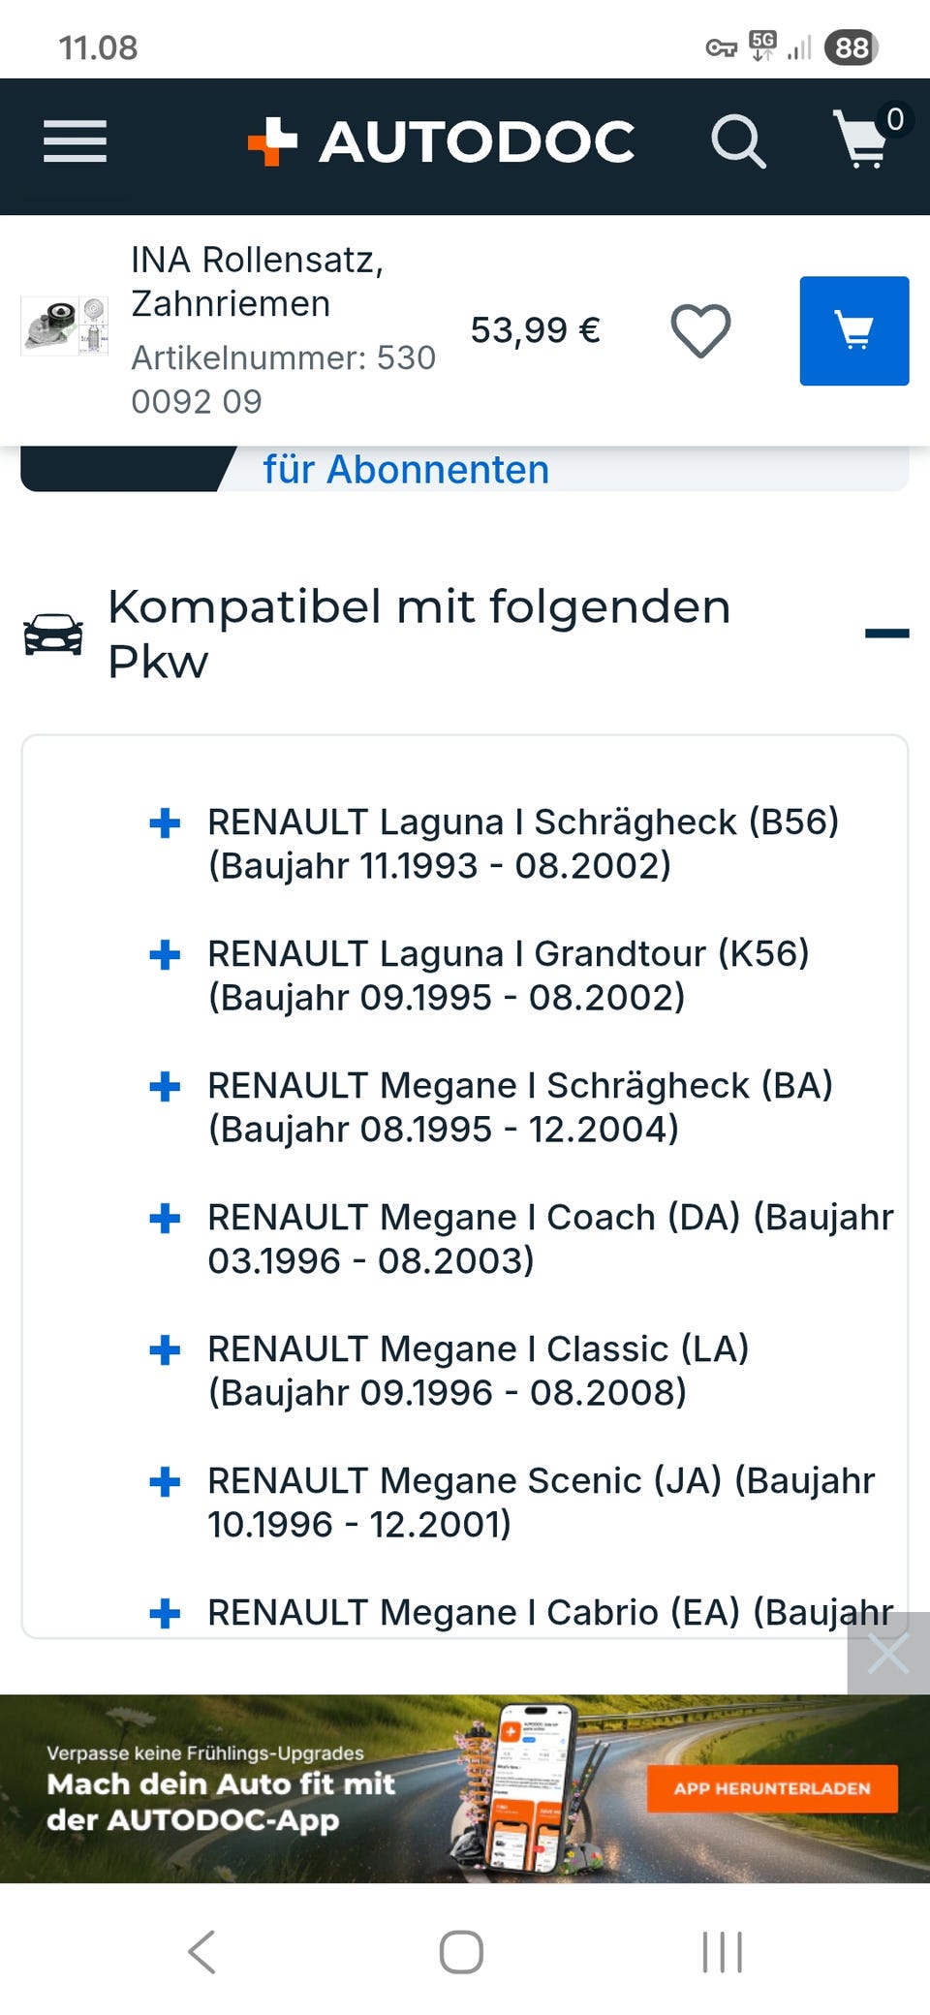Screen dimensions: 930x2015
Task: Add to wishlist with heart icon
Action: click(700, 330)
